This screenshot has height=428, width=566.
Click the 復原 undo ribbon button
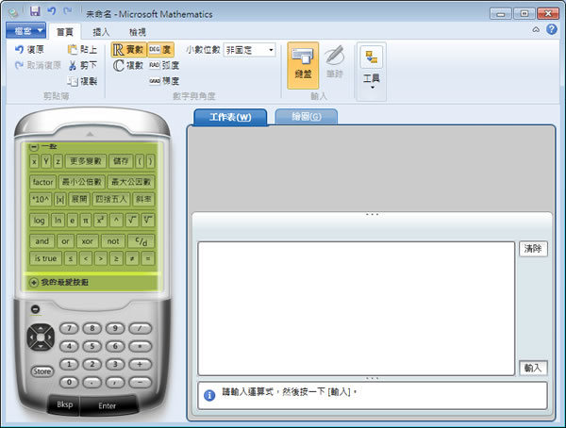tap(29, 49)
